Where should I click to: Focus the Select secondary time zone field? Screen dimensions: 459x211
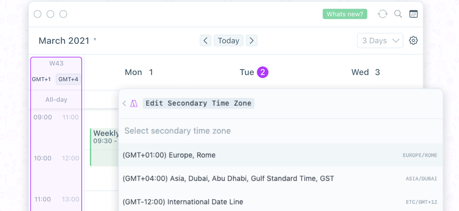[x=281, y=131]
